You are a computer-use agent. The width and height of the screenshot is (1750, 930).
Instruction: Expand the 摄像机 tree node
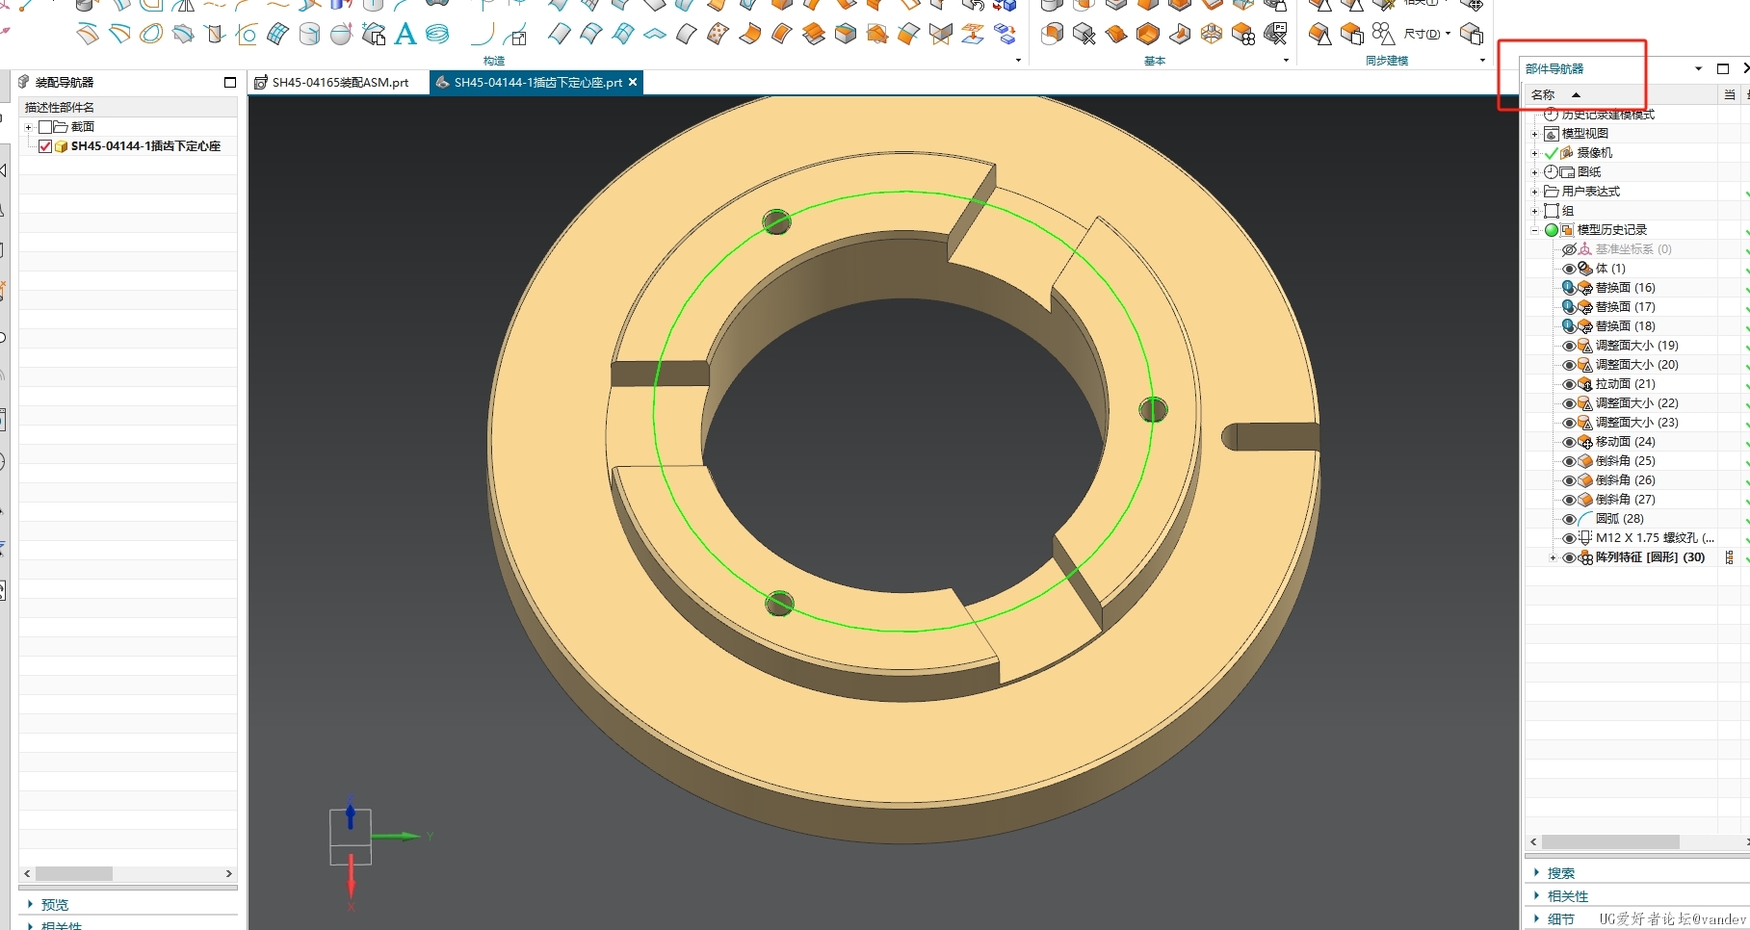tap(1535, 153)
